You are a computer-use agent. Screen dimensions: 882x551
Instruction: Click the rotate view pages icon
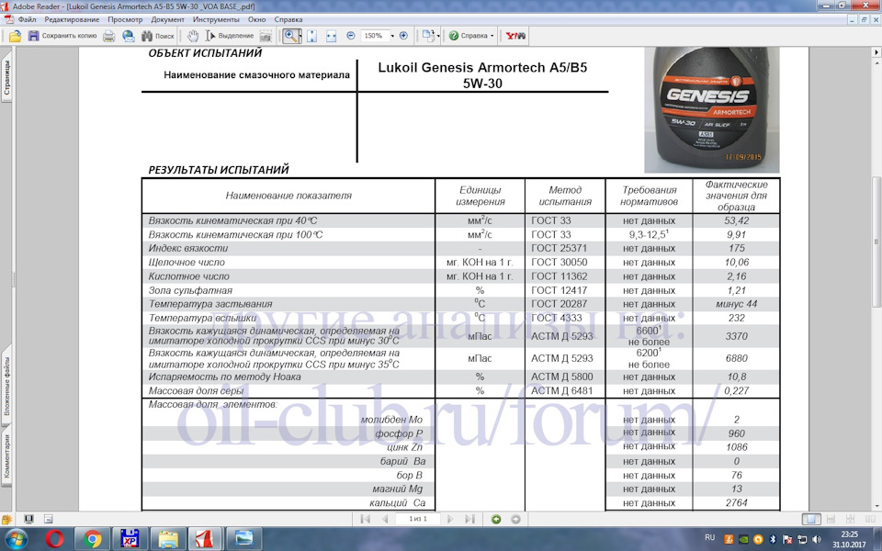click(x=428, y=36)
